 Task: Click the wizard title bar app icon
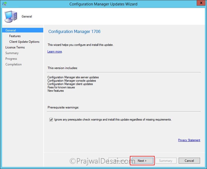point(4,4)
